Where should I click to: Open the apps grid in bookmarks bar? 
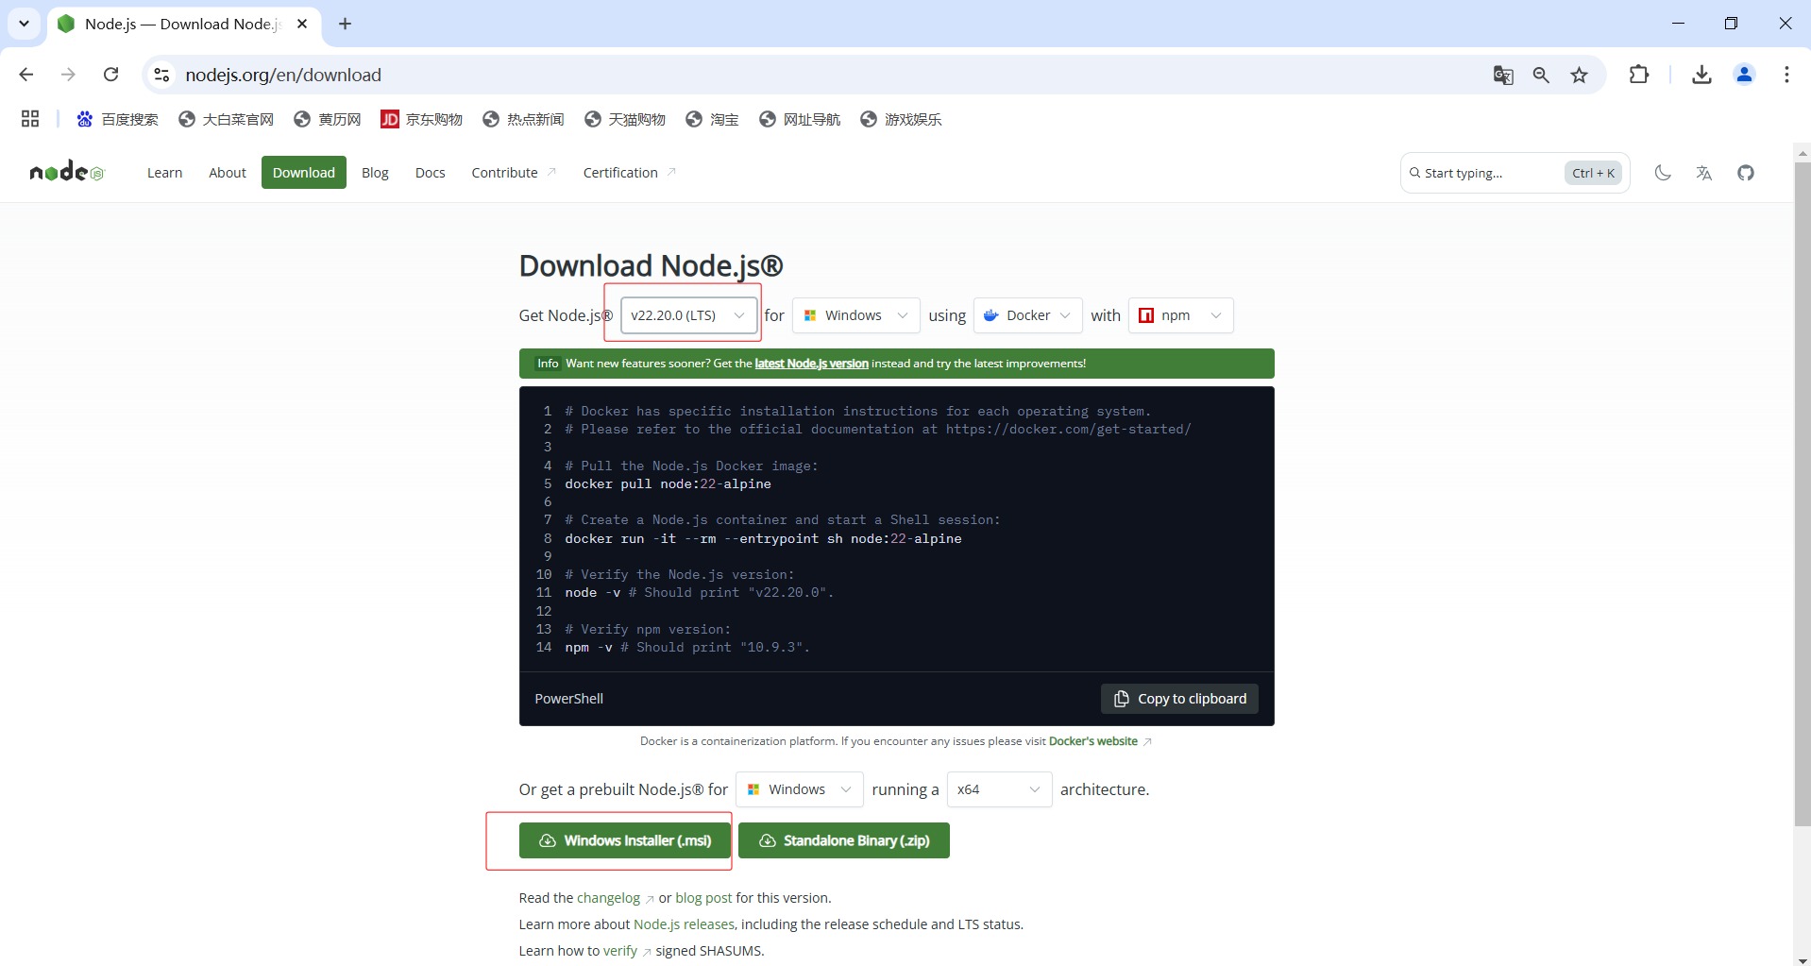tap(30, 119)
